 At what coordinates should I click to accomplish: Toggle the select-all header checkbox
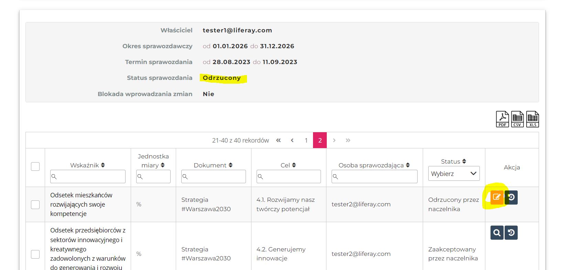pos(35,166)
